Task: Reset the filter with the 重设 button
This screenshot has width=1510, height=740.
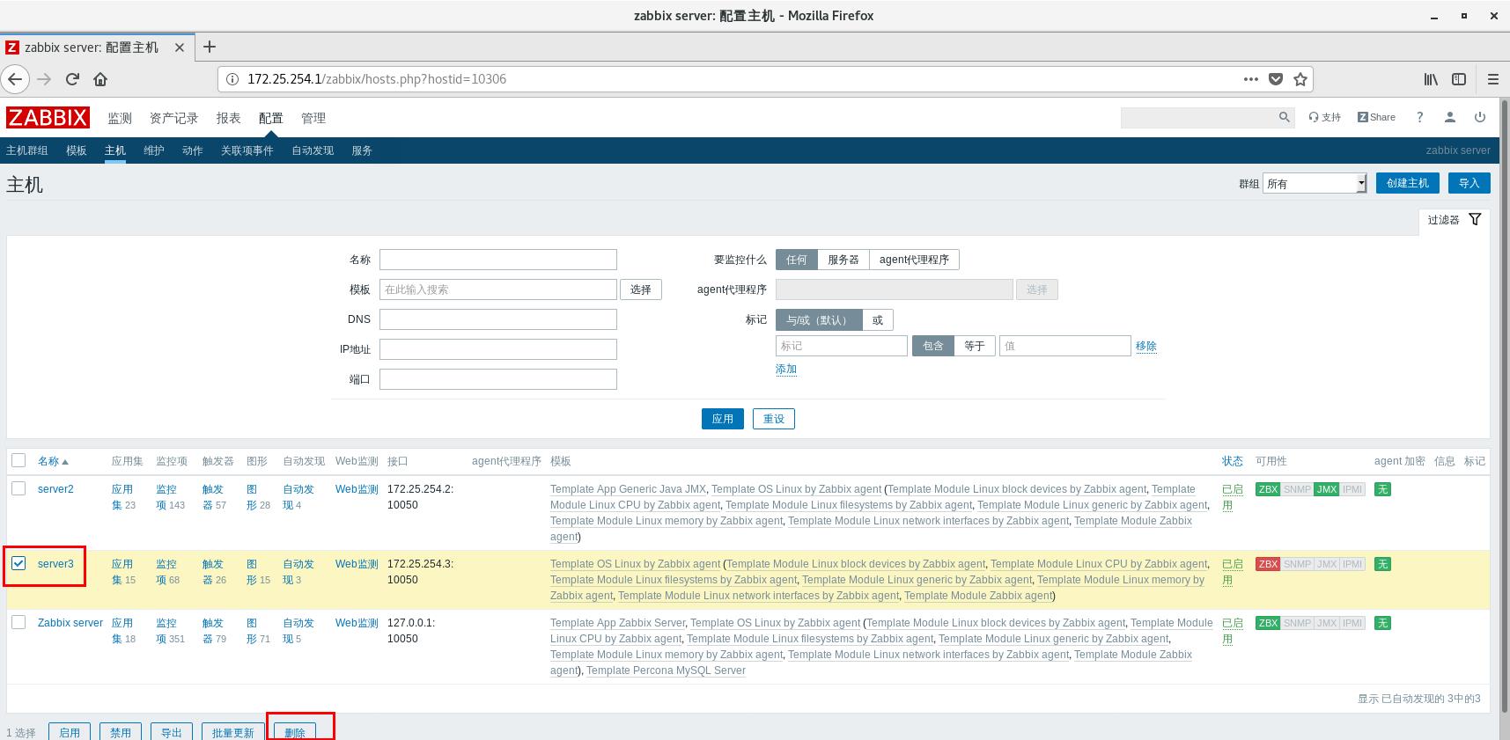Action: pyautogui.click(x=774, y=419)
